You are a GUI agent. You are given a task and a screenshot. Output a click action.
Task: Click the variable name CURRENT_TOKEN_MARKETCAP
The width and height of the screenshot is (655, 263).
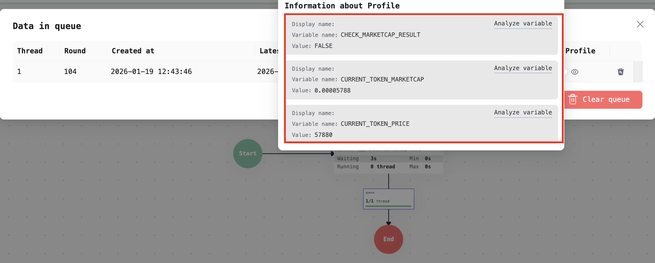click(x=382, y=79)
